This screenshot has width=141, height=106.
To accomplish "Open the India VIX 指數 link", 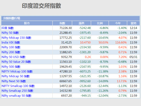I will (x=11, y=43).
